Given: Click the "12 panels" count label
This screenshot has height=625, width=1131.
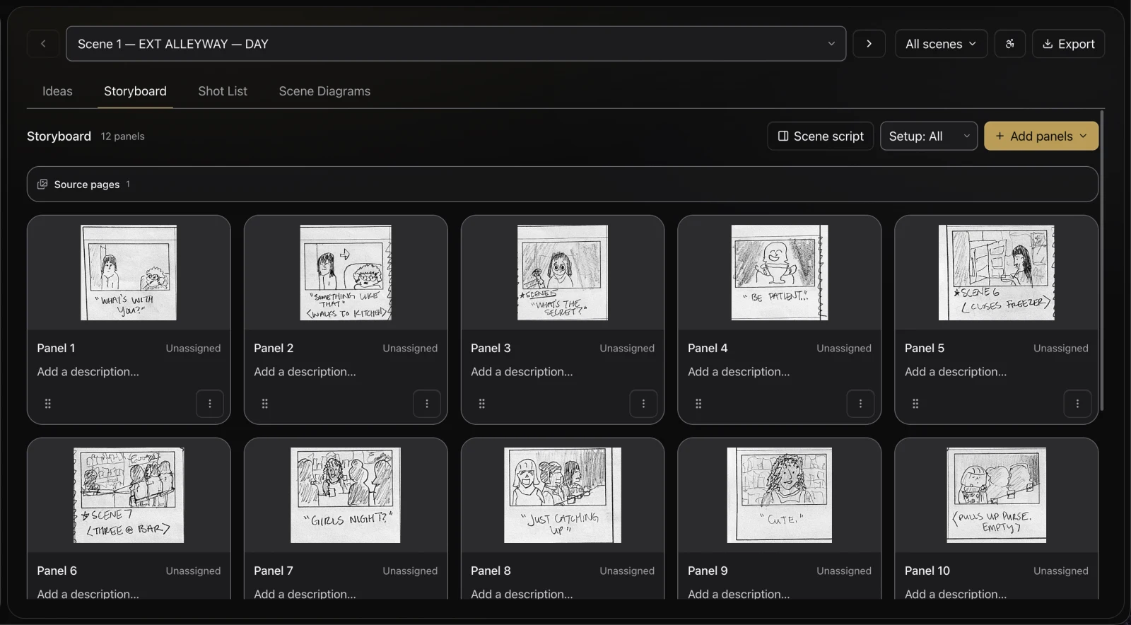Looking at the screenshot, I should click(122, 136).
